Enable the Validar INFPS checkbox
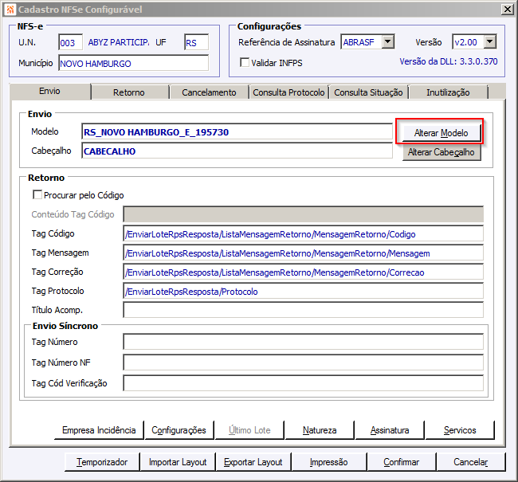 [x=245, y=62]
